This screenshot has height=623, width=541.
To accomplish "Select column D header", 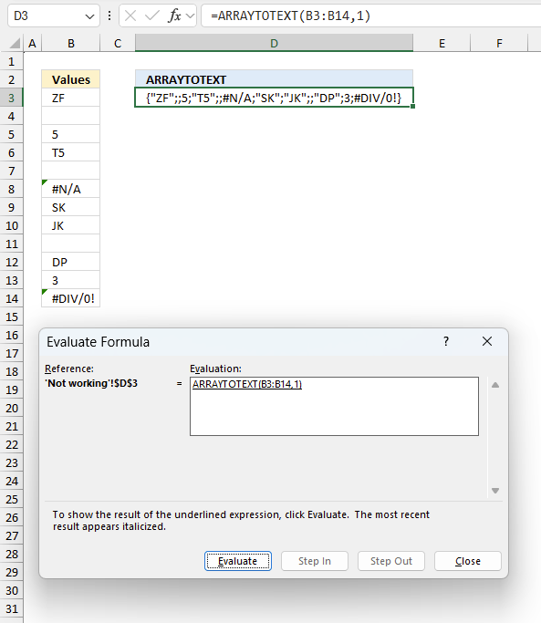I will pos(275,43).
